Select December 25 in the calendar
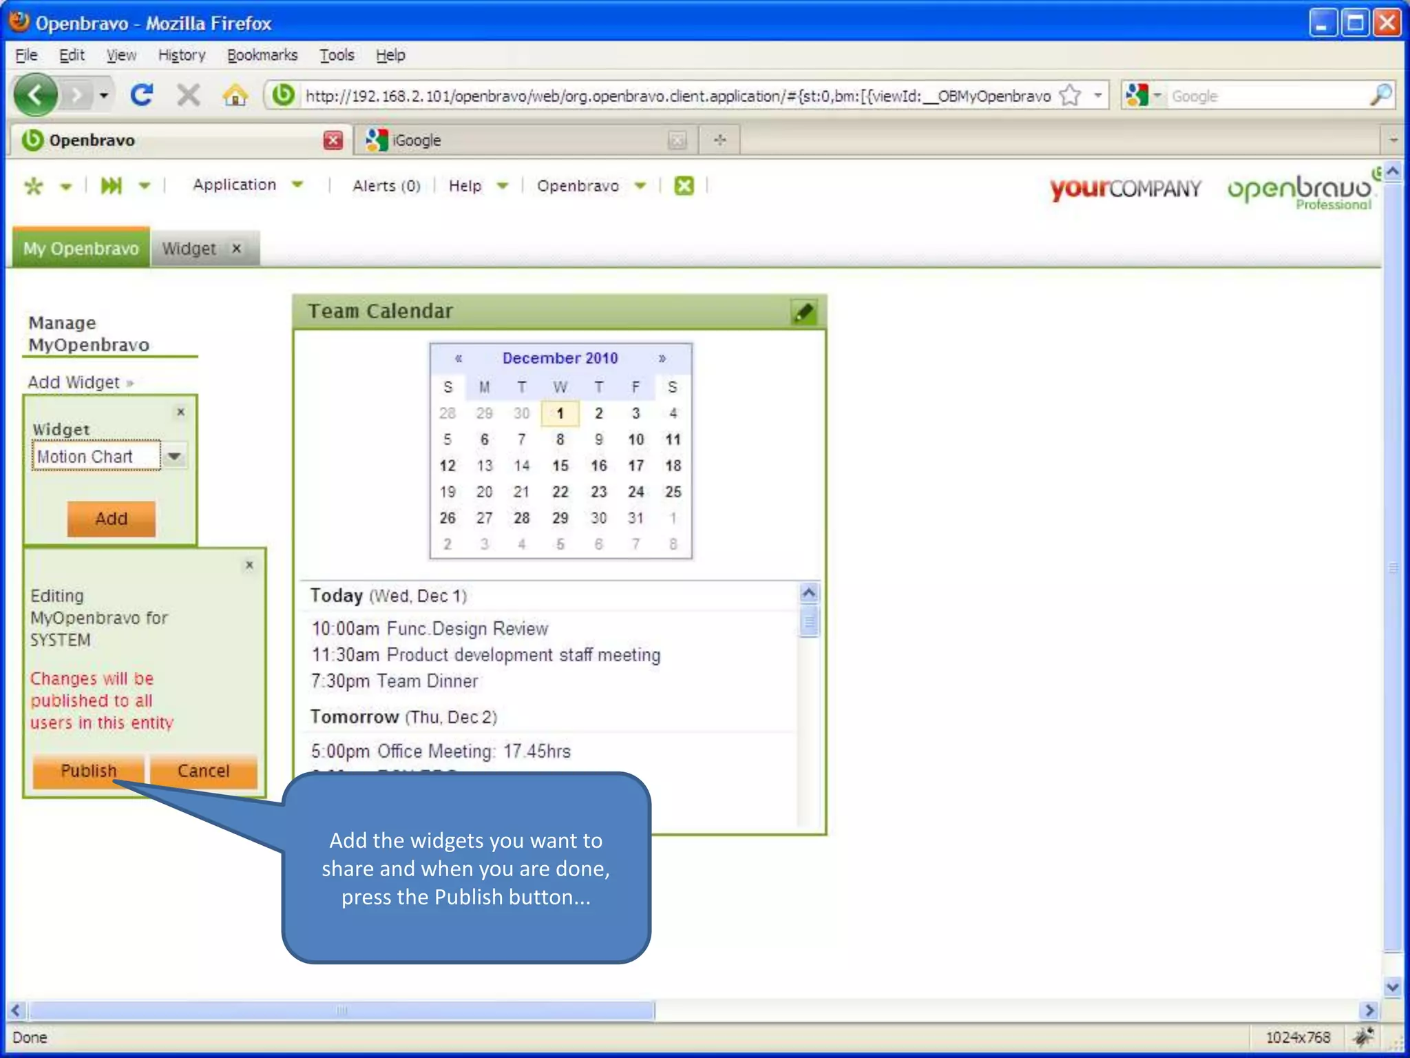Screen dimensions: 1410x1058 (x=673, y=492)
